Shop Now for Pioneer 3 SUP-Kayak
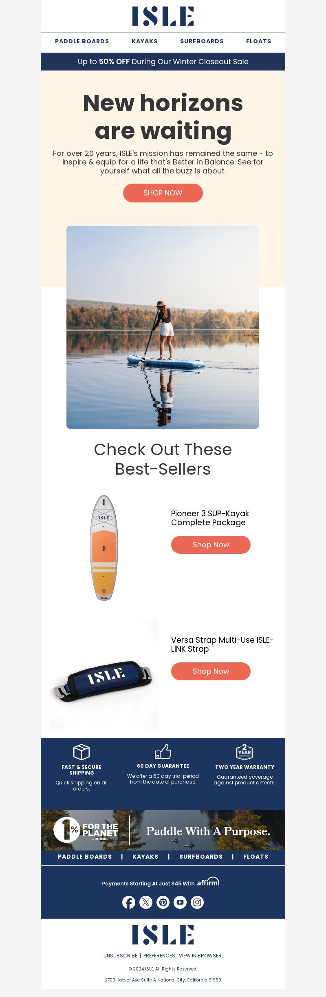 (x=211, y=545)
